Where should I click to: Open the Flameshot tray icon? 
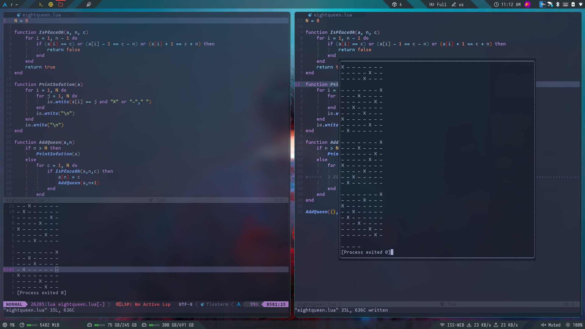527,4
